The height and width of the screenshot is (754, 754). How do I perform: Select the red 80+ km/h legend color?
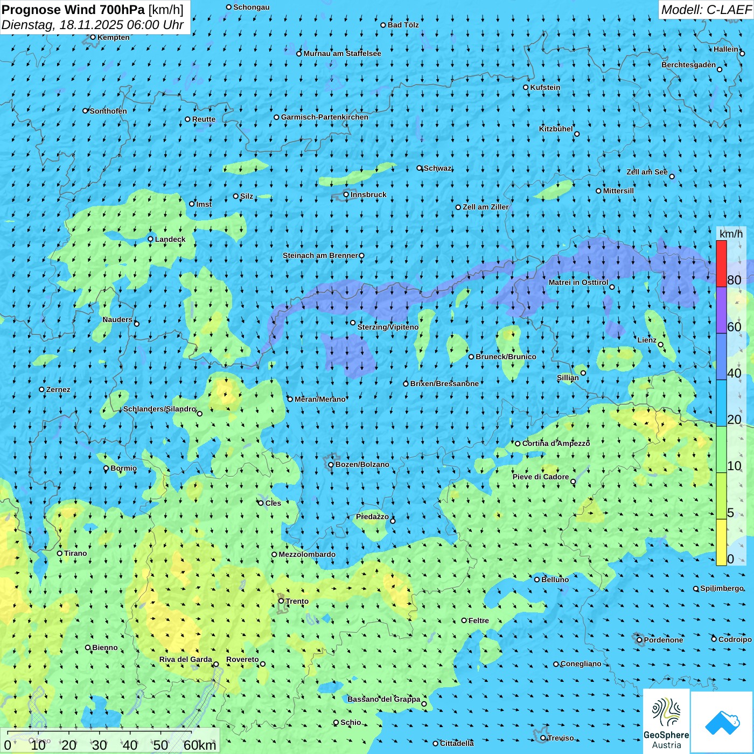tap(721, 263)
